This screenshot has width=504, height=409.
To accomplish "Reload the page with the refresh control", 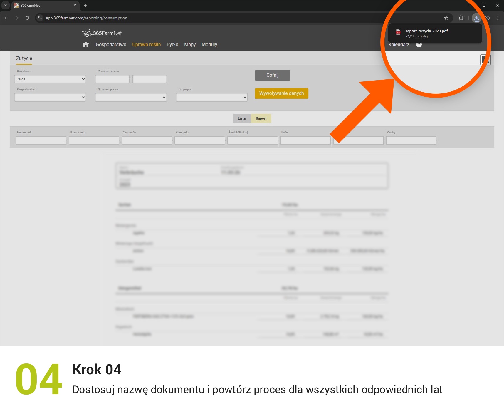I will (x=27, y=18).
